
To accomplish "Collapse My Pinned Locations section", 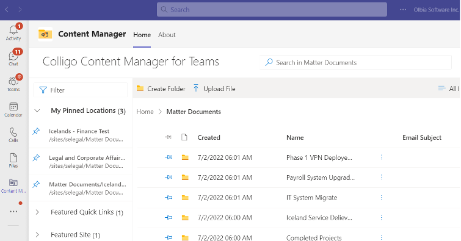I will 37,111.
